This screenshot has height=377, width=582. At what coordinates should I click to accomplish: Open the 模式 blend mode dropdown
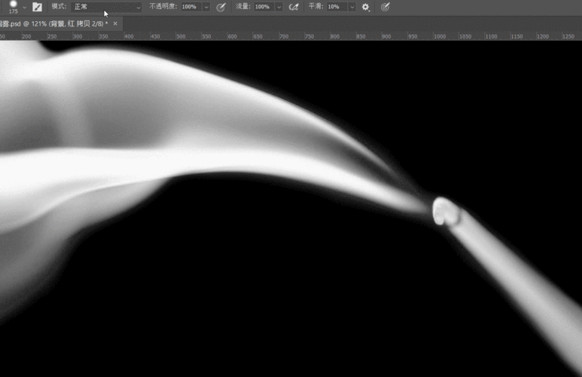tap(106, 7)
